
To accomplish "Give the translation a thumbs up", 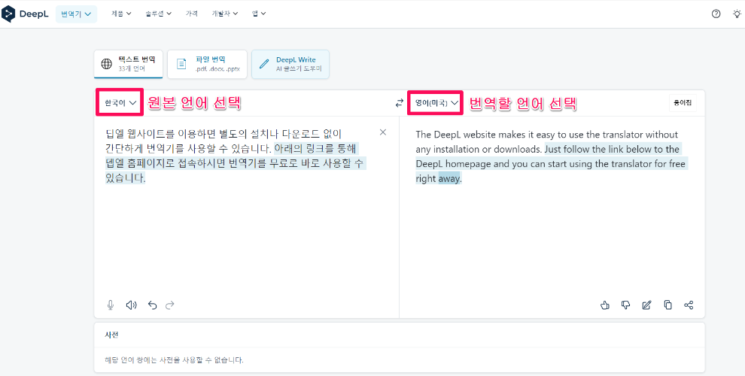I will 605,305.
